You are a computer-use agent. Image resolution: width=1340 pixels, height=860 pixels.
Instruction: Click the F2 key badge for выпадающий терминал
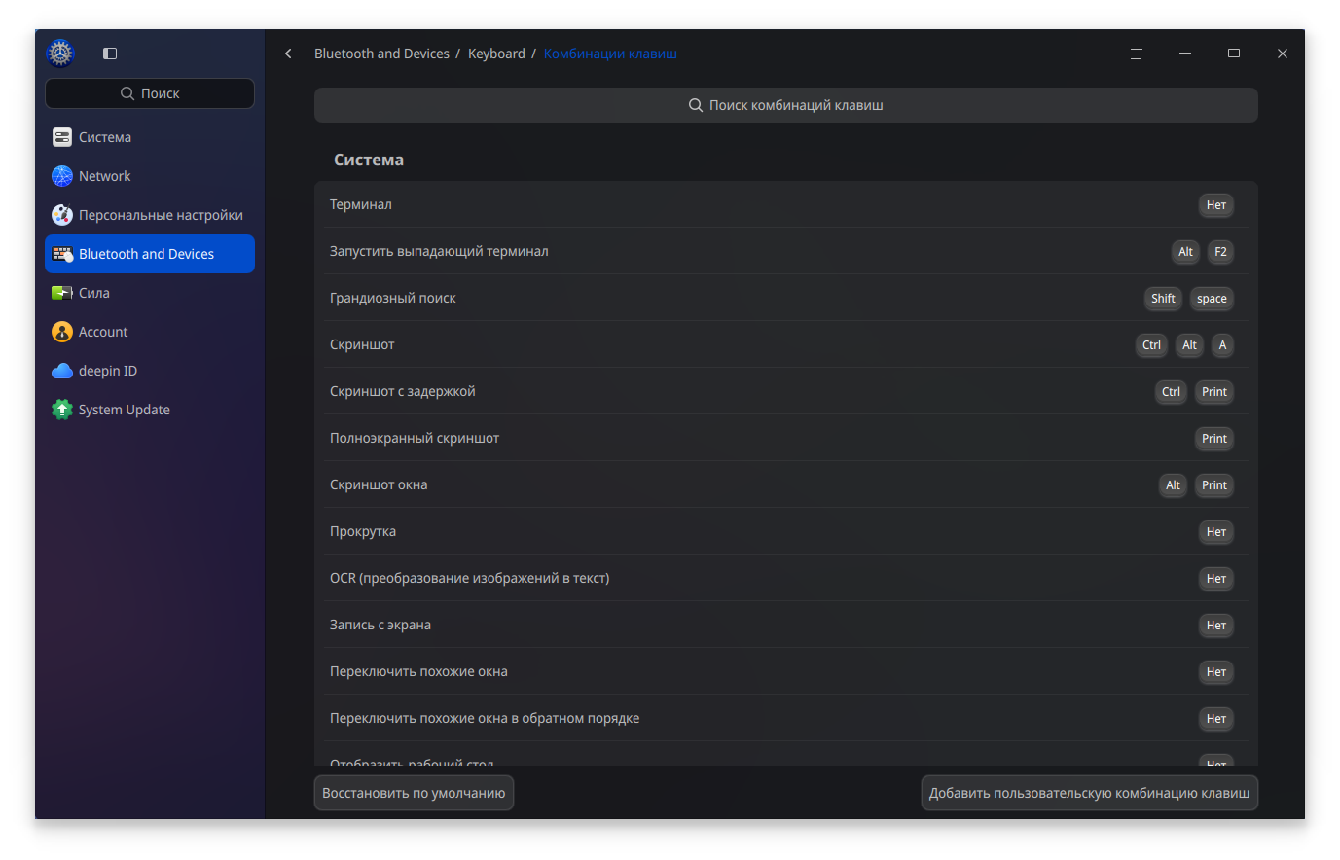click(1220, 252)
